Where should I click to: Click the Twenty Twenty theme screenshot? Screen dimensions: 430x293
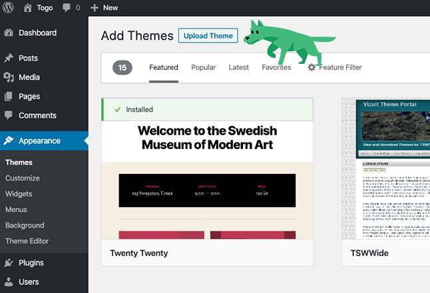[x=207, y=180]
